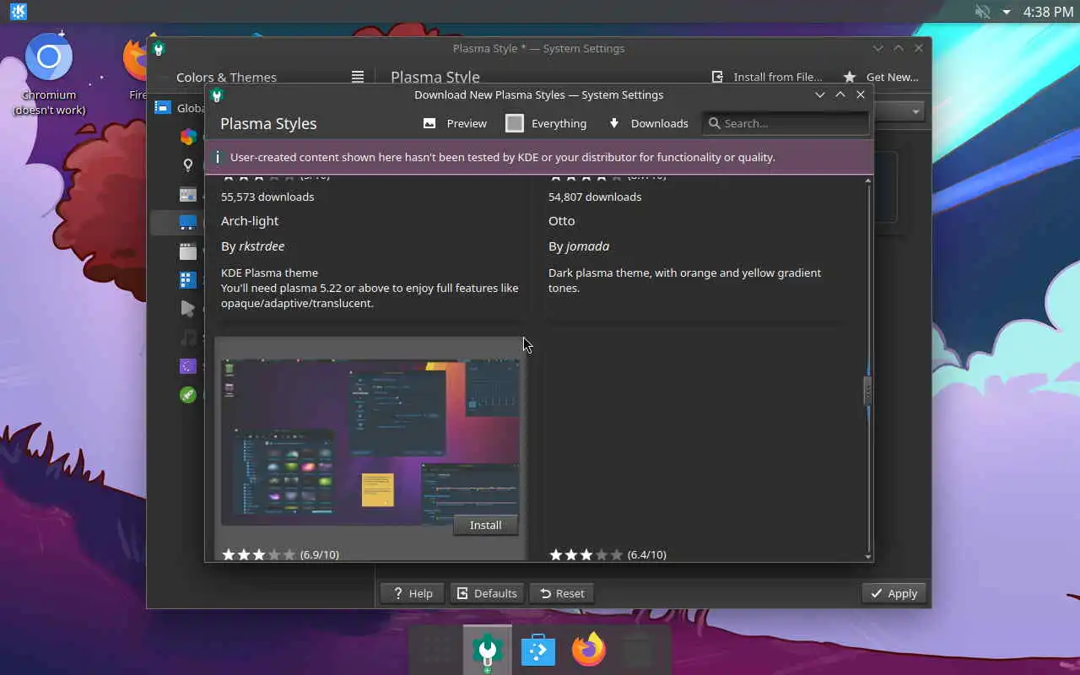Open the Chromium desktop shortcut
Screen dimensions: 1080x675
(49, 73)
